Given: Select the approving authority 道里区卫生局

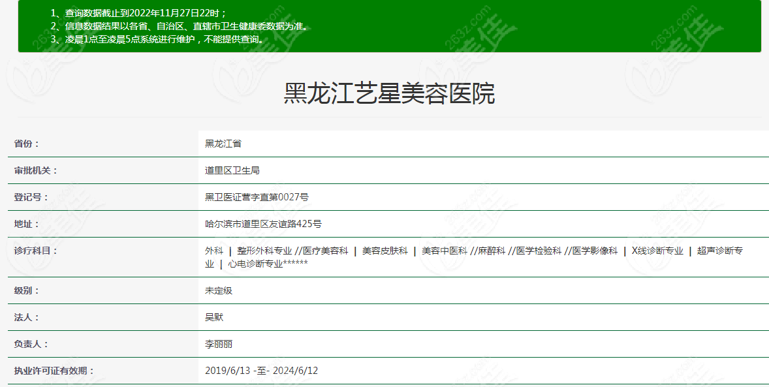Looking at the screenshot, I should point(232,170).
